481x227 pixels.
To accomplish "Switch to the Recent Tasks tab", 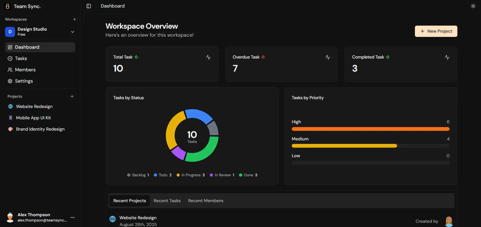I will pos(167,201).
